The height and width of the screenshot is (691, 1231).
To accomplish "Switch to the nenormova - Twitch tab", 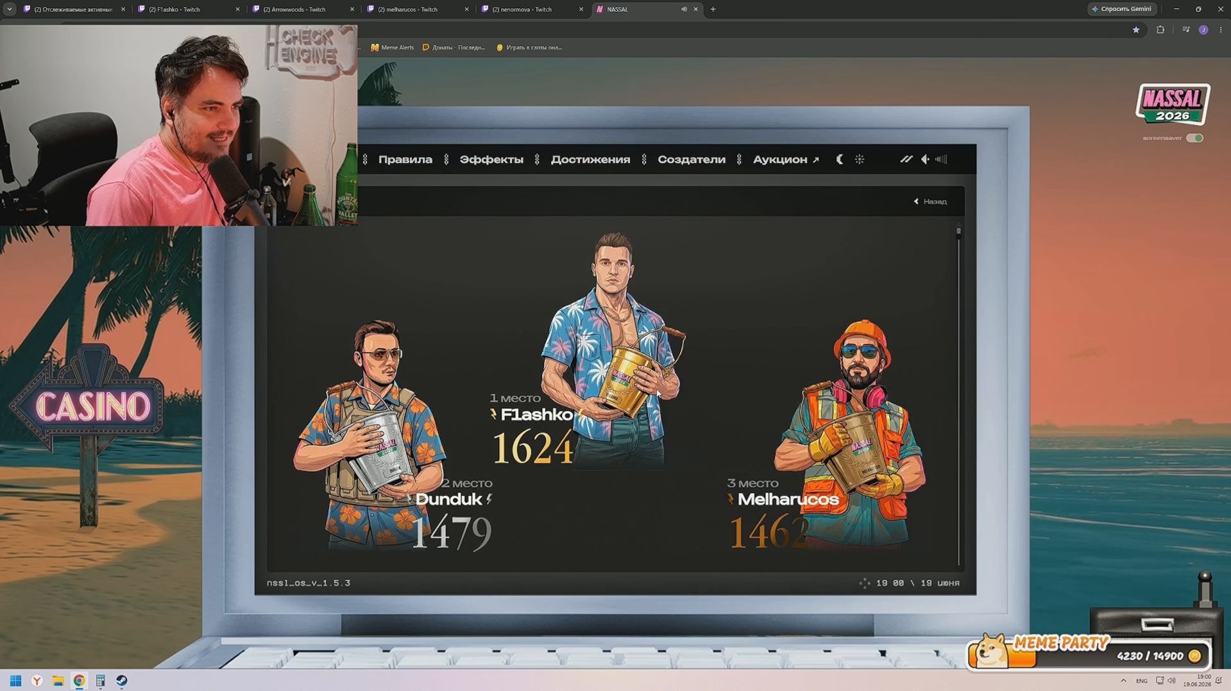I will [x=532, y=9].
